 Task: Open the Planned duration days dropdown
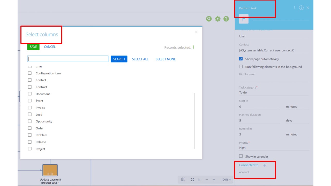[x=297, y=120]
